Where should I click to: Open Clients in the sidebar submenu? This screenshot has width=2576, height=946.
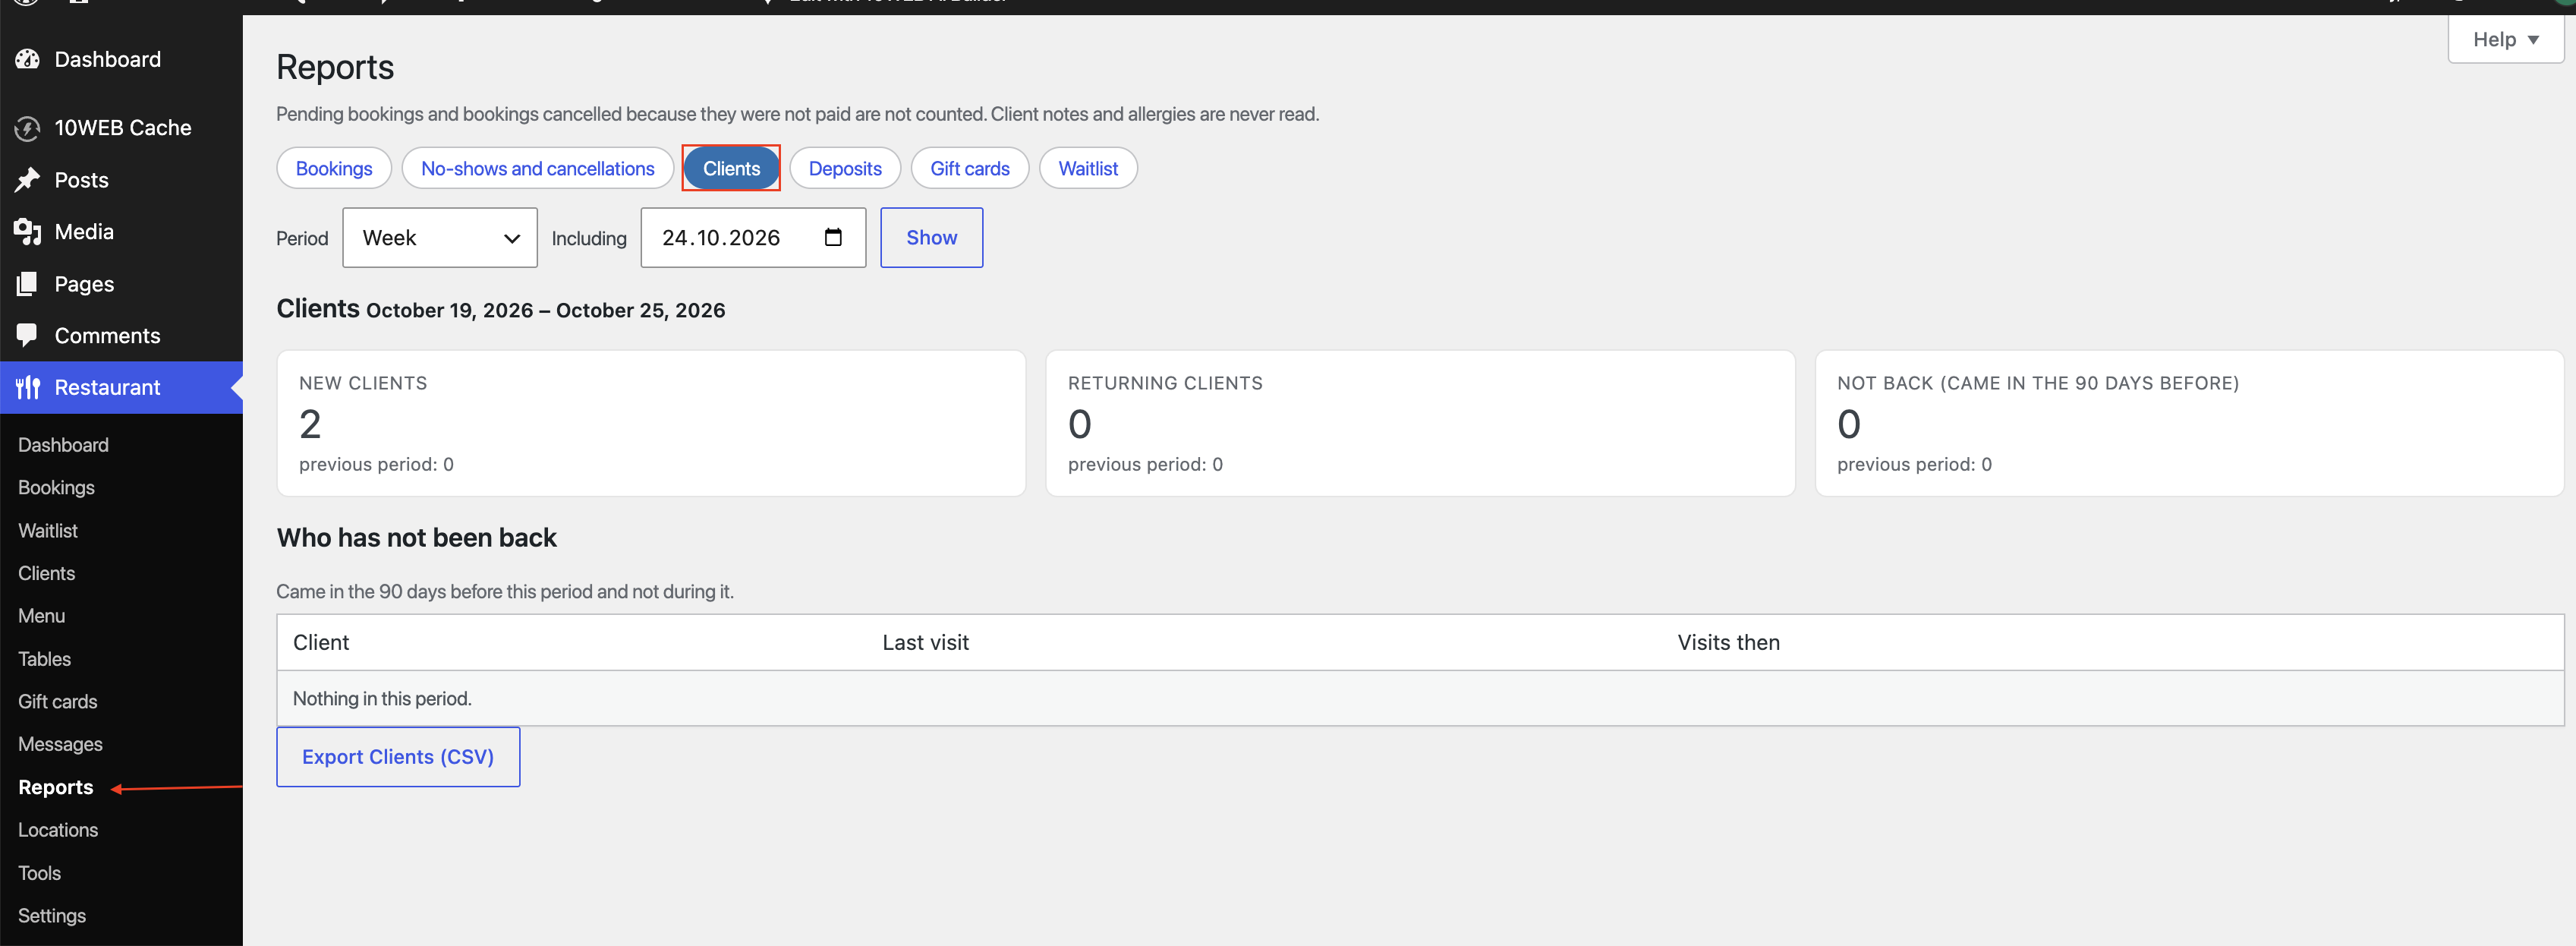point(46,574)
